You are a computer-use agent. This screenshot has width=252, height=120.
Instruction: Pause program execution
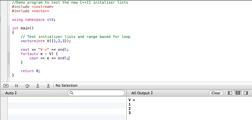pyautogui.click(x=17, y=86)
